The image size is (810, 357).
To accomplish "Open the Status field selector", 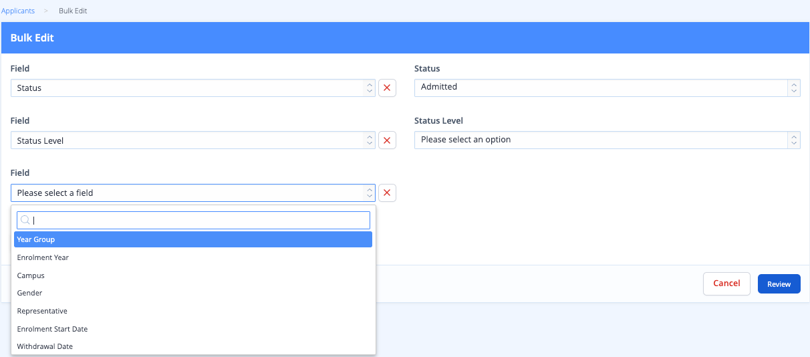I will coord(193,88).
